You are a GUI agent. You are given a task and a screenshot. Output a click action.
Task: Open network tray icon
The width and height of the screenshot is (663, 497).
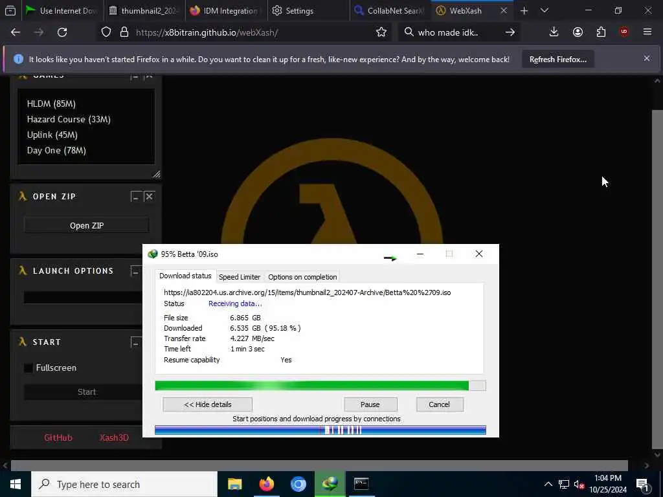coord(564,484)
